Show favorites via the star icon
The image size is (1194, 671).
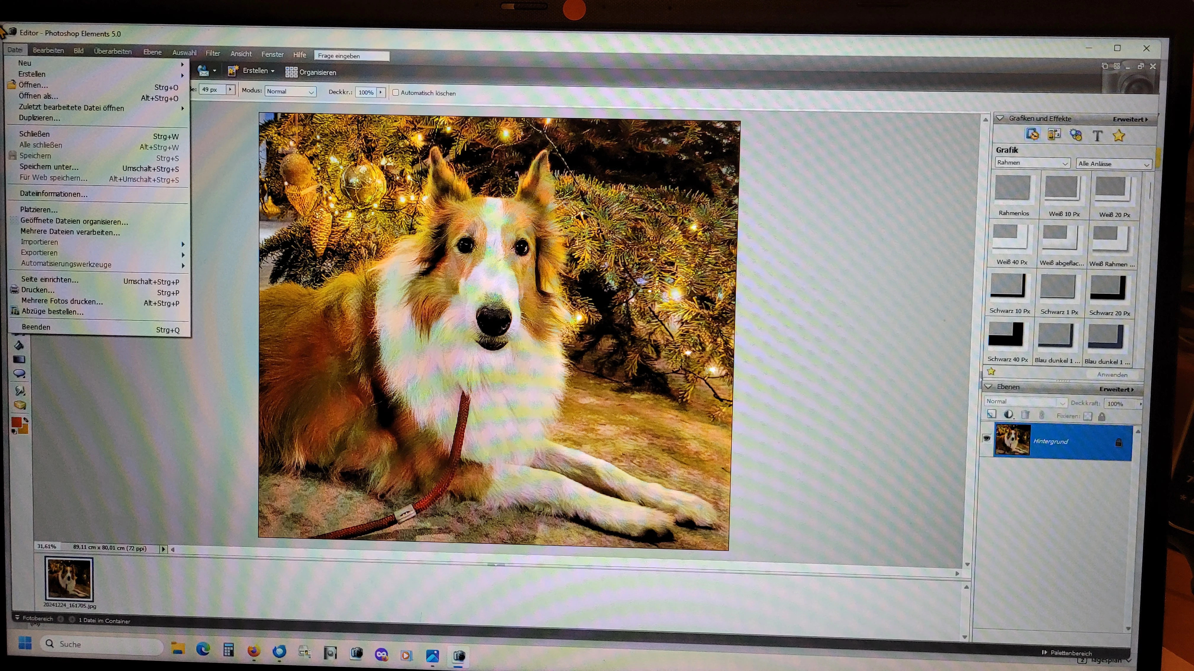point(1118,136)
